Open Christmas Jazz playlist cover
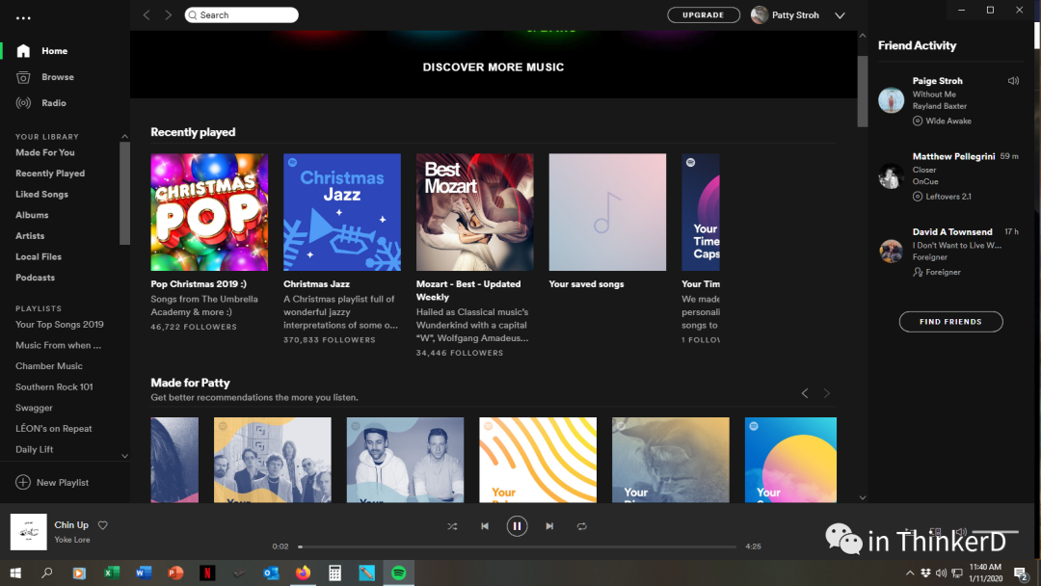The height and width of the screenshot is (586, 1041). click(x=342, y=212)
